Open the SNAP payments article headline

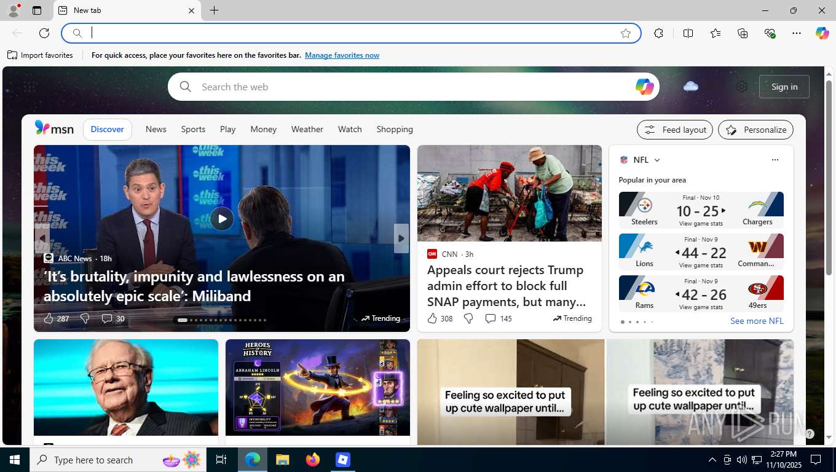pyautogui.click(x=506, y=286)
